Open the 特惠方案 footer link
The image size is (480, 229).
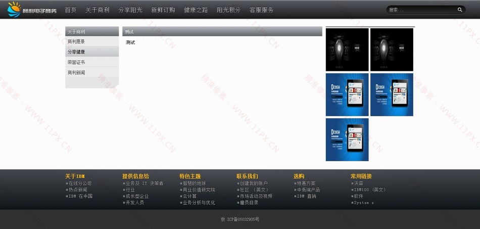click(306, 184)
